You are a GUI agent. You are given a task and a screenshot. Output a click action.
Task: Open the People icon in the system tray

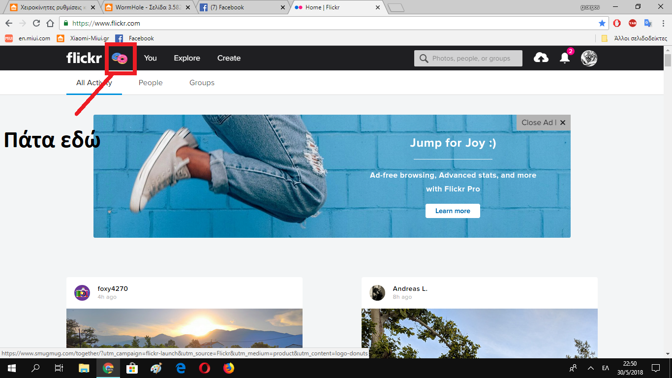pos(573,368)
